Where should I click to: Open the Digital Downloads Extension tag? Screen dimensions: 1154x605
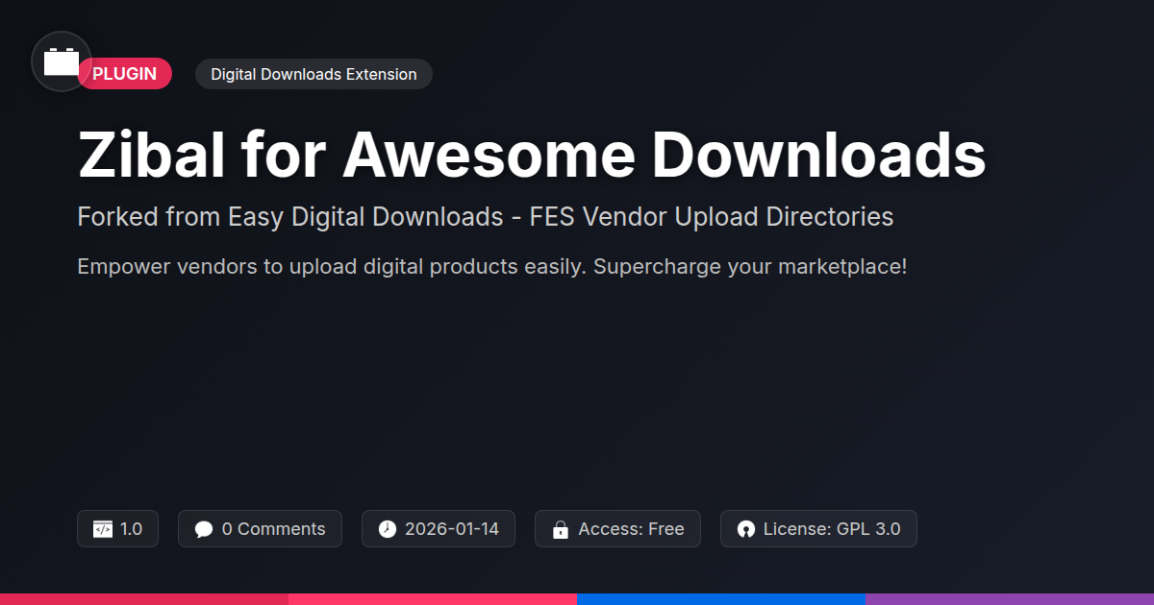[x=314, y=74]
